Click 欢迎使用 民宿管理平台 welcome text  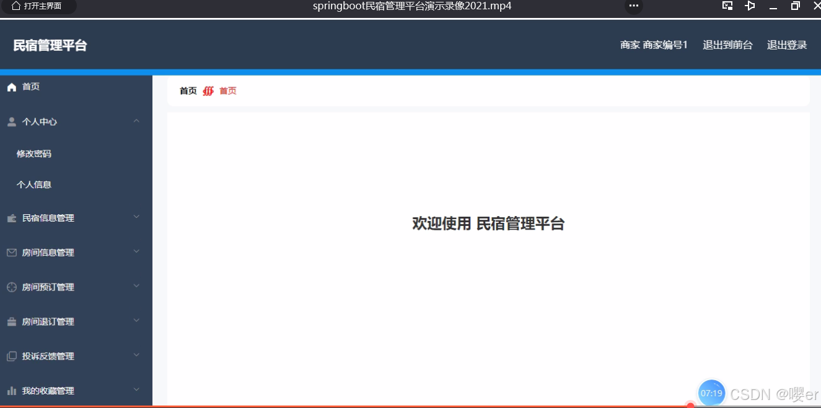point(488,224)
